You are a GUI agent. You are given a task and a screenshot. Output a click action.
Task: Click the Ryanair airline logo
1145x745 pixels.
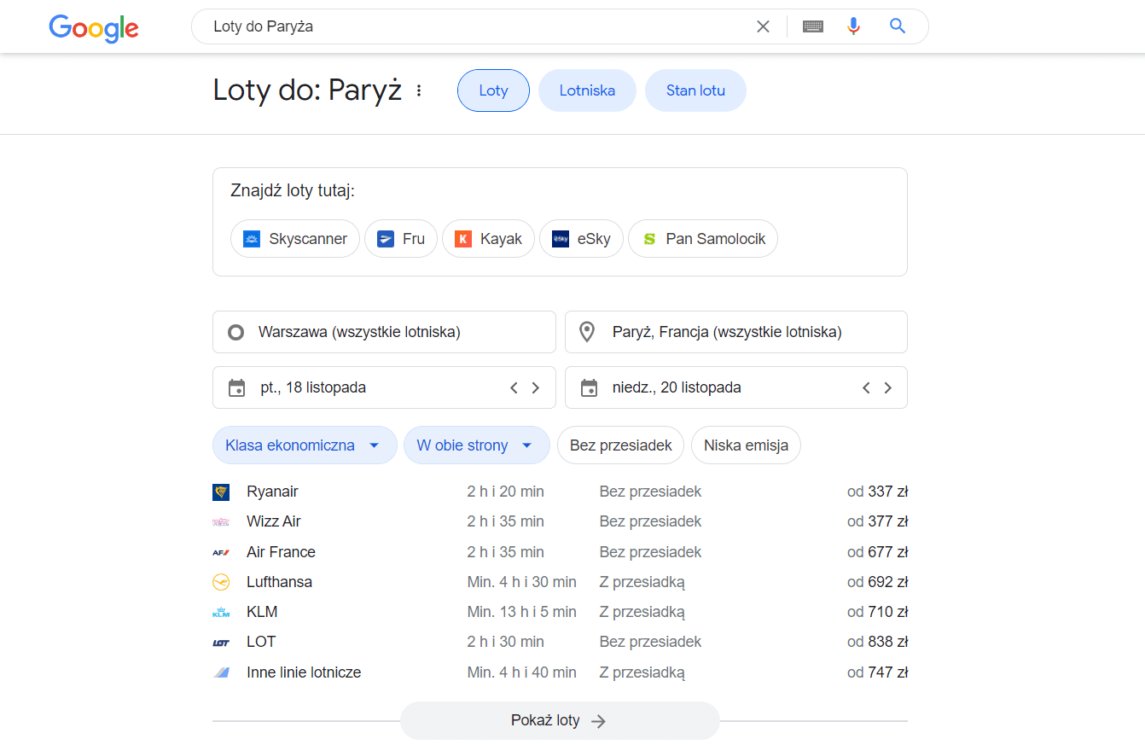[221, 492]
